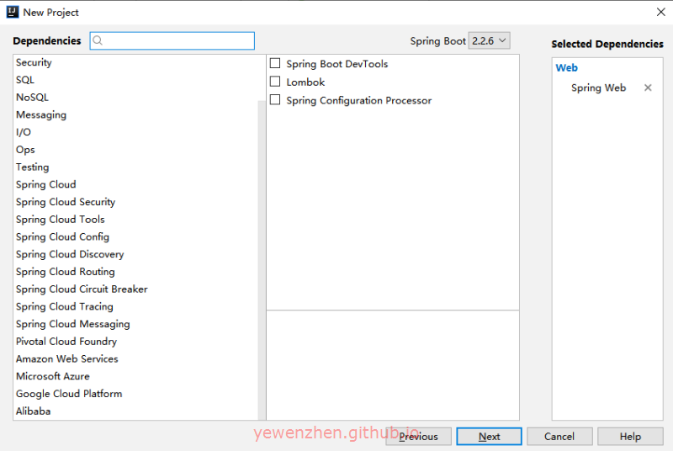Select Spring Web in Selected Dependencies
Viewport: 673px width, 451px height.
pos(598,88)
